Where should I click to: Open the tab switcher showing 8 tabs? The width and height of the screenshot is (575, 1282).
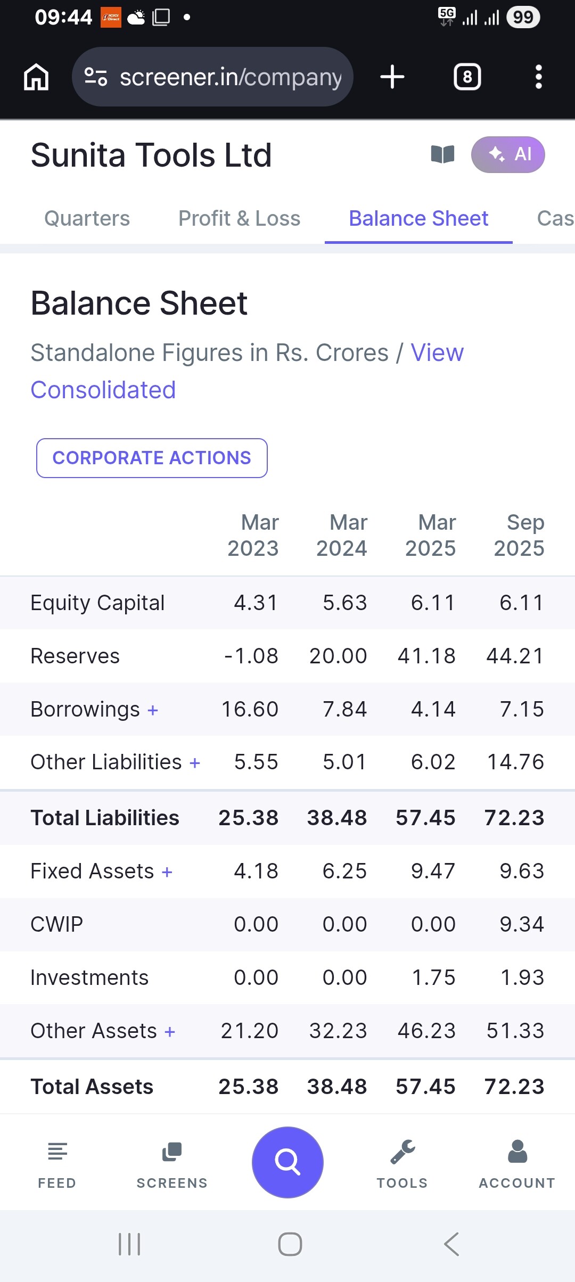467,77
